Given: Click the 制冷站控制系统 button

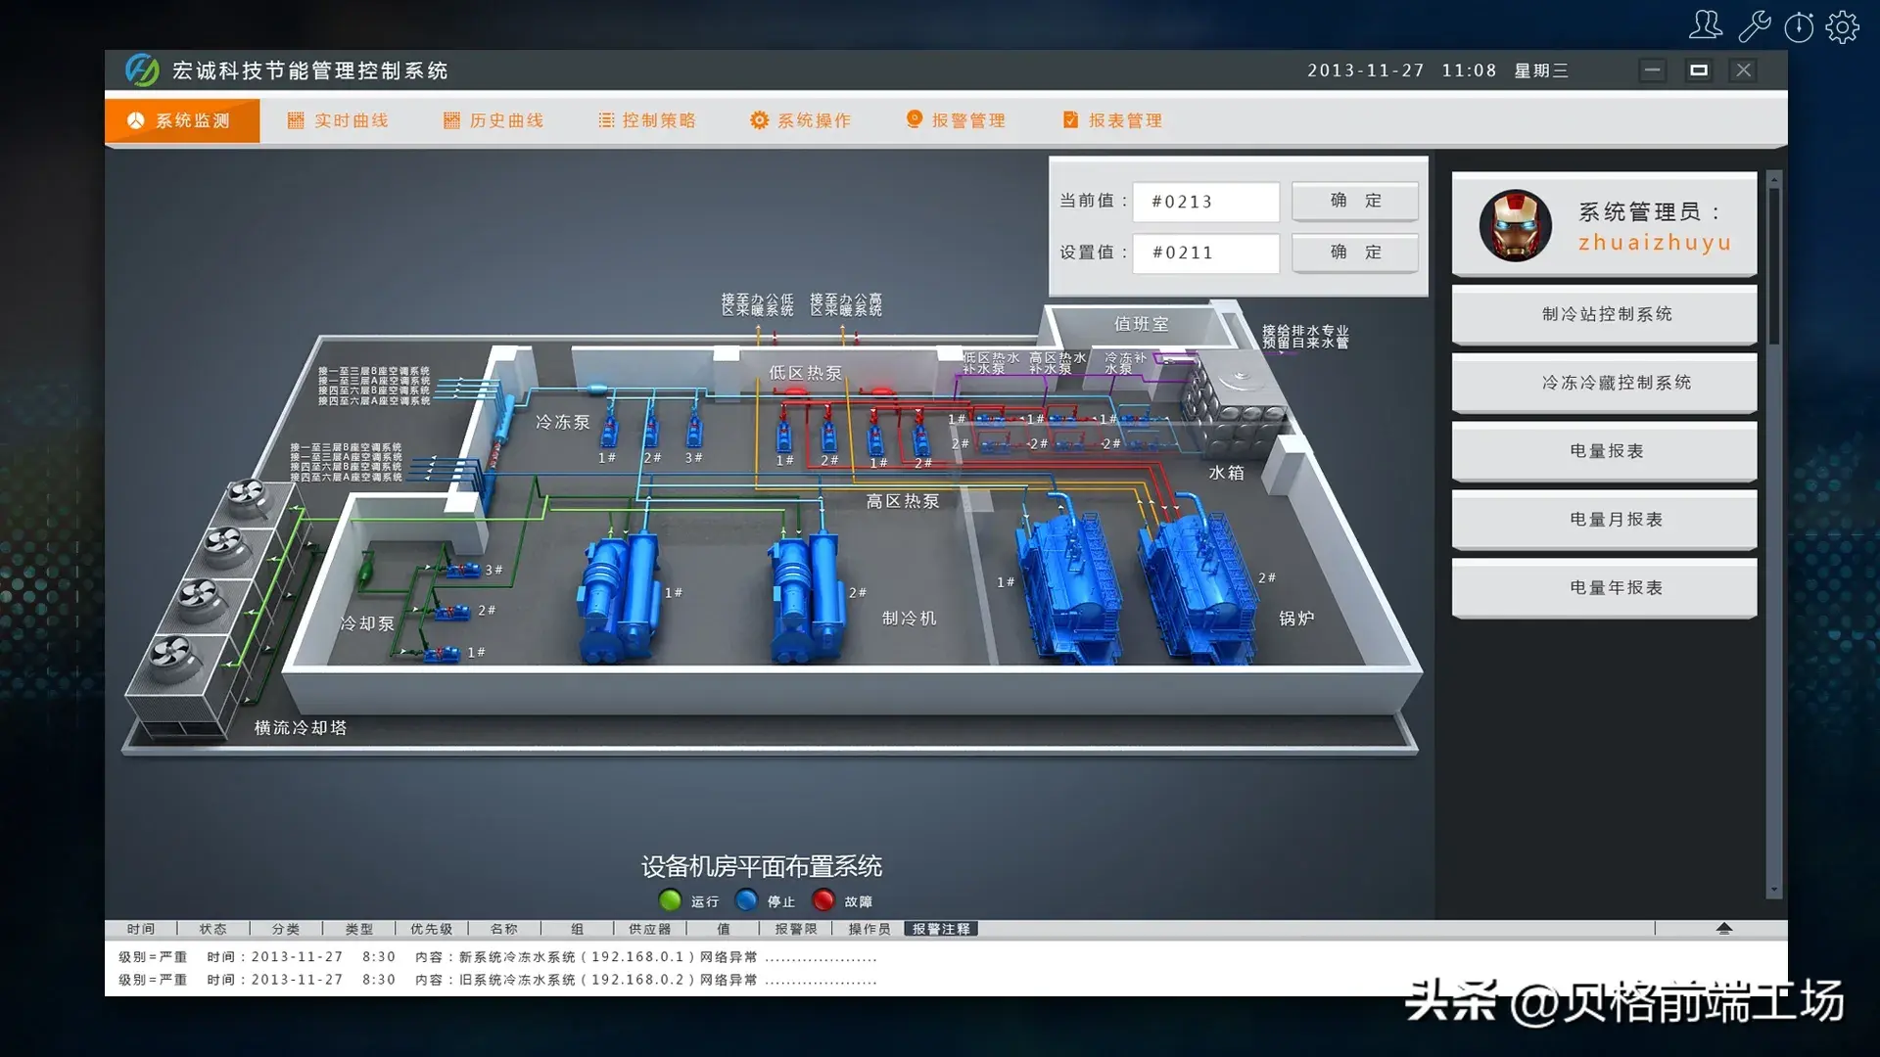Looking at the screenshot, I should (x=1605, y=314).
